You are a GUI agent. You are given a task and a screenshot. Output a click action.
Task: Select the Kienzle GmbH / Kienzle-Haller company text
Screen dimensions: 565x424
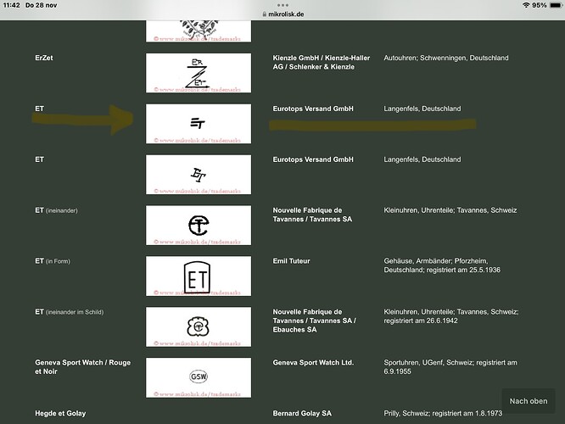(322, 62)
